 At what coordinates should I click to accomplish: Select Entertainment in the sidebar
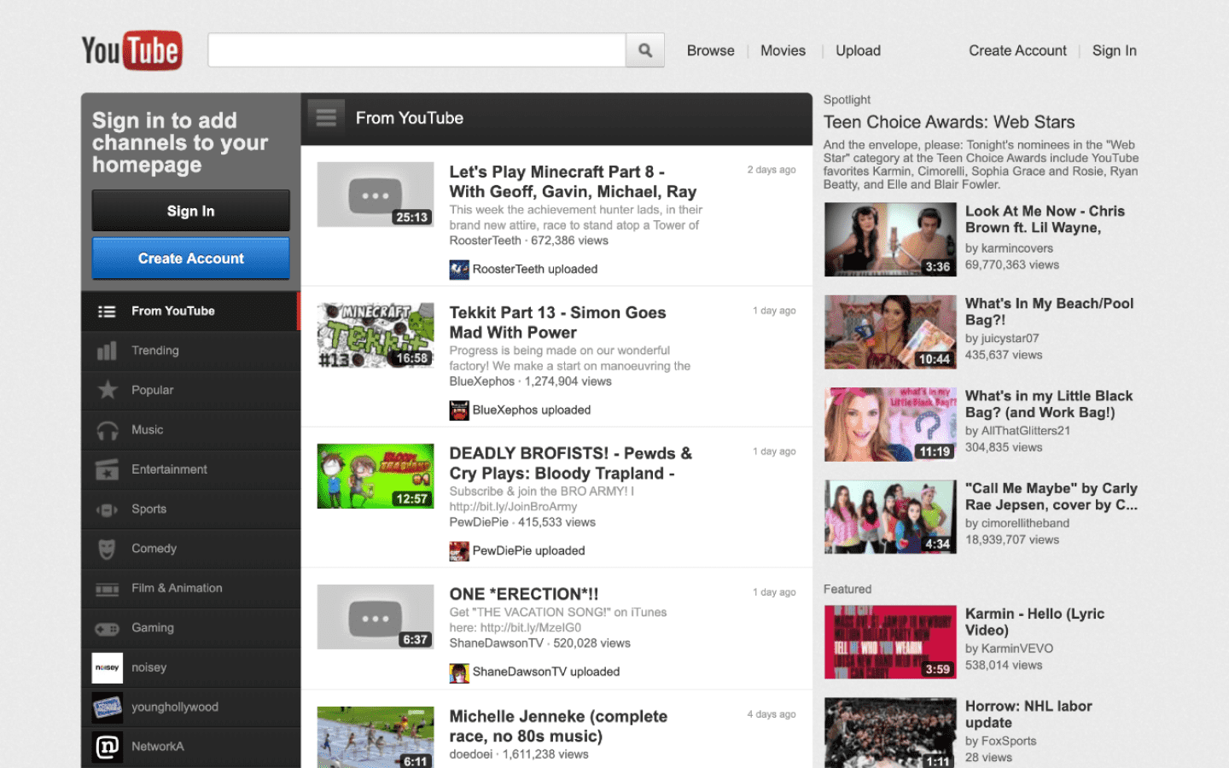point(190,469)
